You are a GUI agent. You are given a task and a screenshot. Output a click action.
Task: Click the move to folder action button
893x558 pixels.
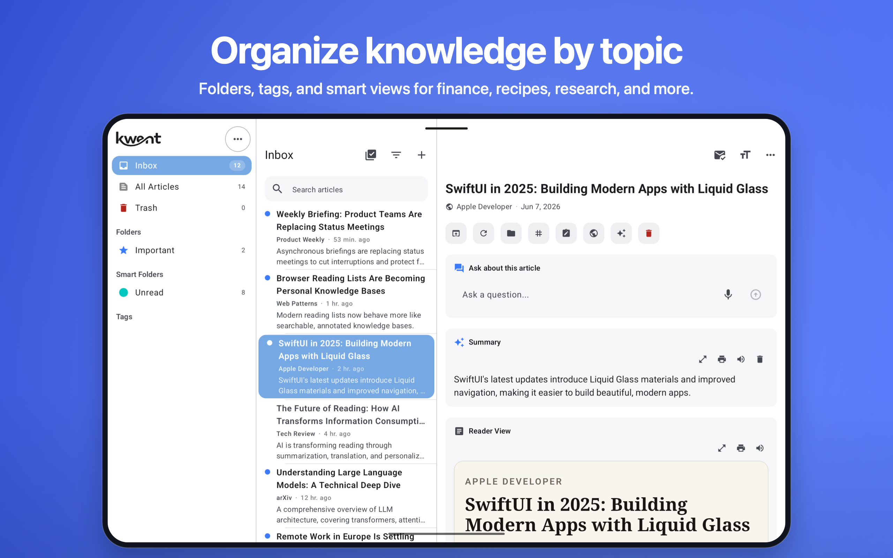(x=511, y=233)
